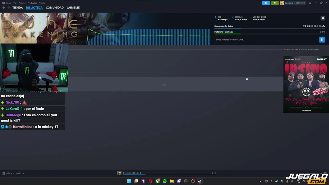
Task: Open the Windows Start menu
Action: click(x=129, y=181)
